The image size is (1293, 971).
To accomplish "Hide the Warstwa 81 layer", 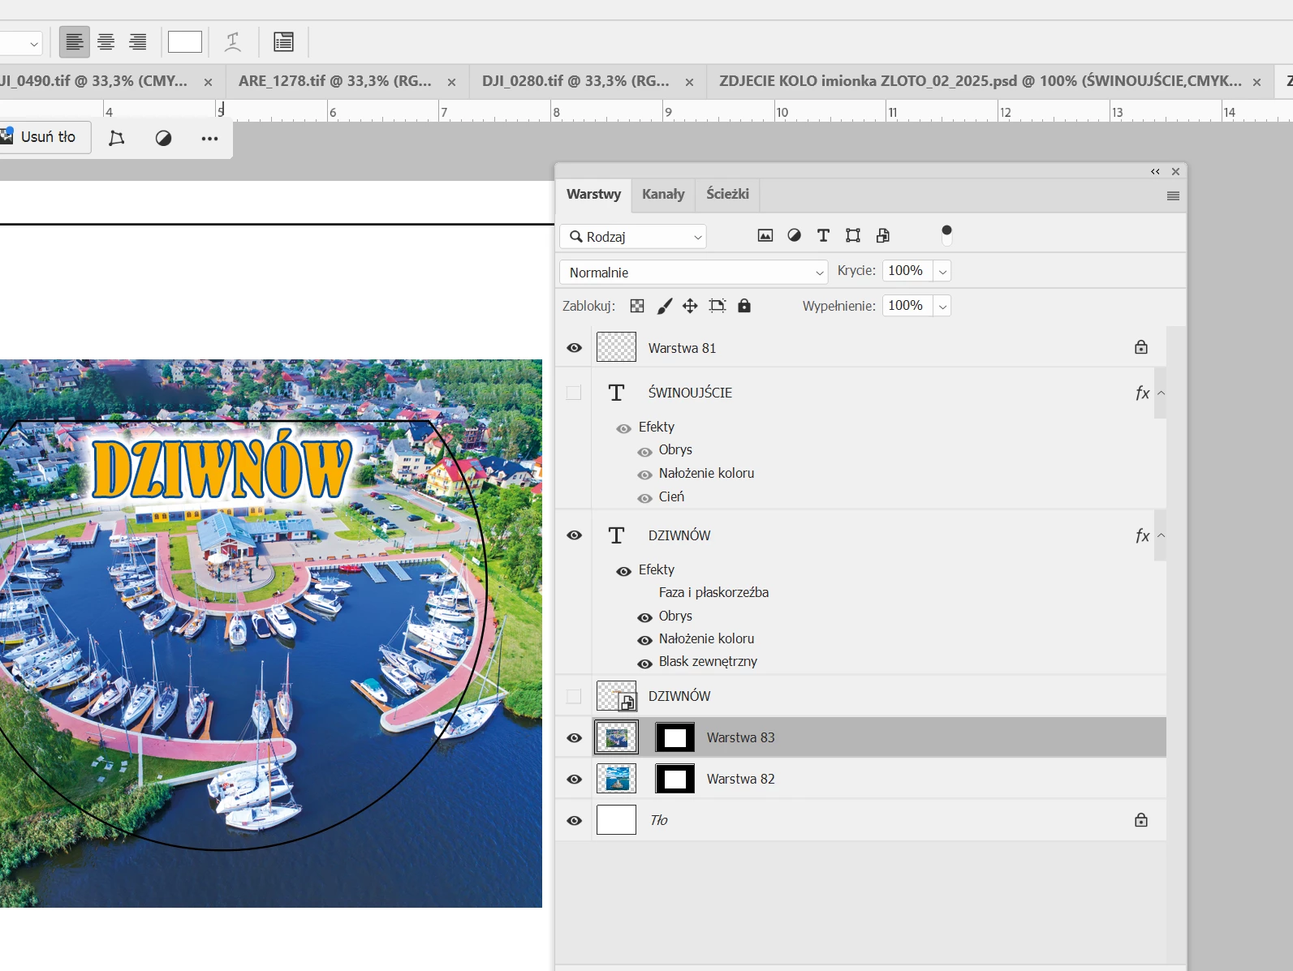I will pyautogui.click(x=574, y=348).
